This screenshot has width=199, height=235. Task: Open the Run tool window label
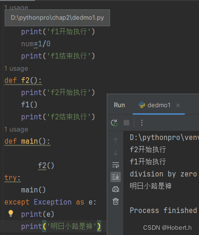(119, 105)
